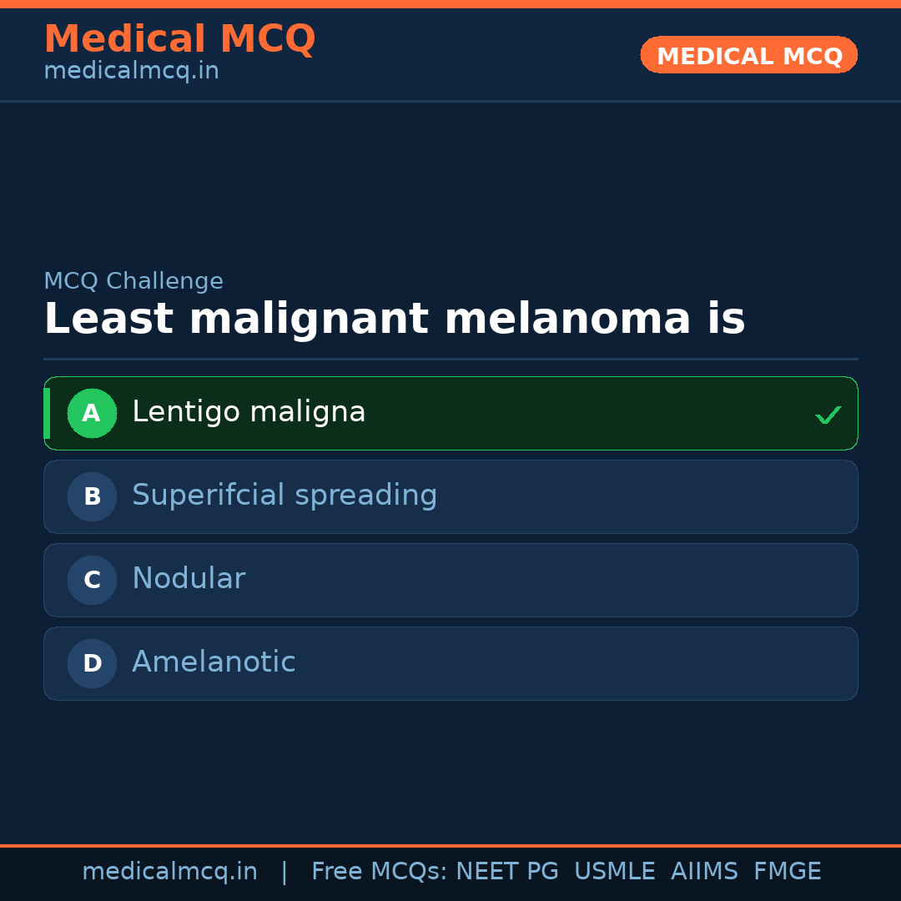Select the "Lentigo maligna" answer text
This screenshot has height=901, width=901.
pyautogui.click(x=249, y=412)
